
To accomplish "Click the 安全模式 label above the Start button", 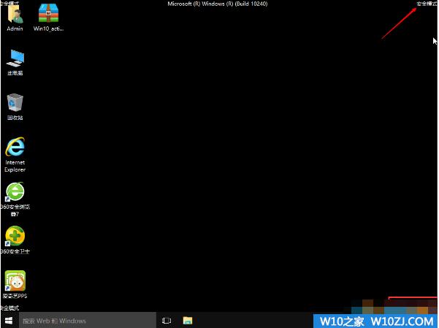I will click(9, 308).
